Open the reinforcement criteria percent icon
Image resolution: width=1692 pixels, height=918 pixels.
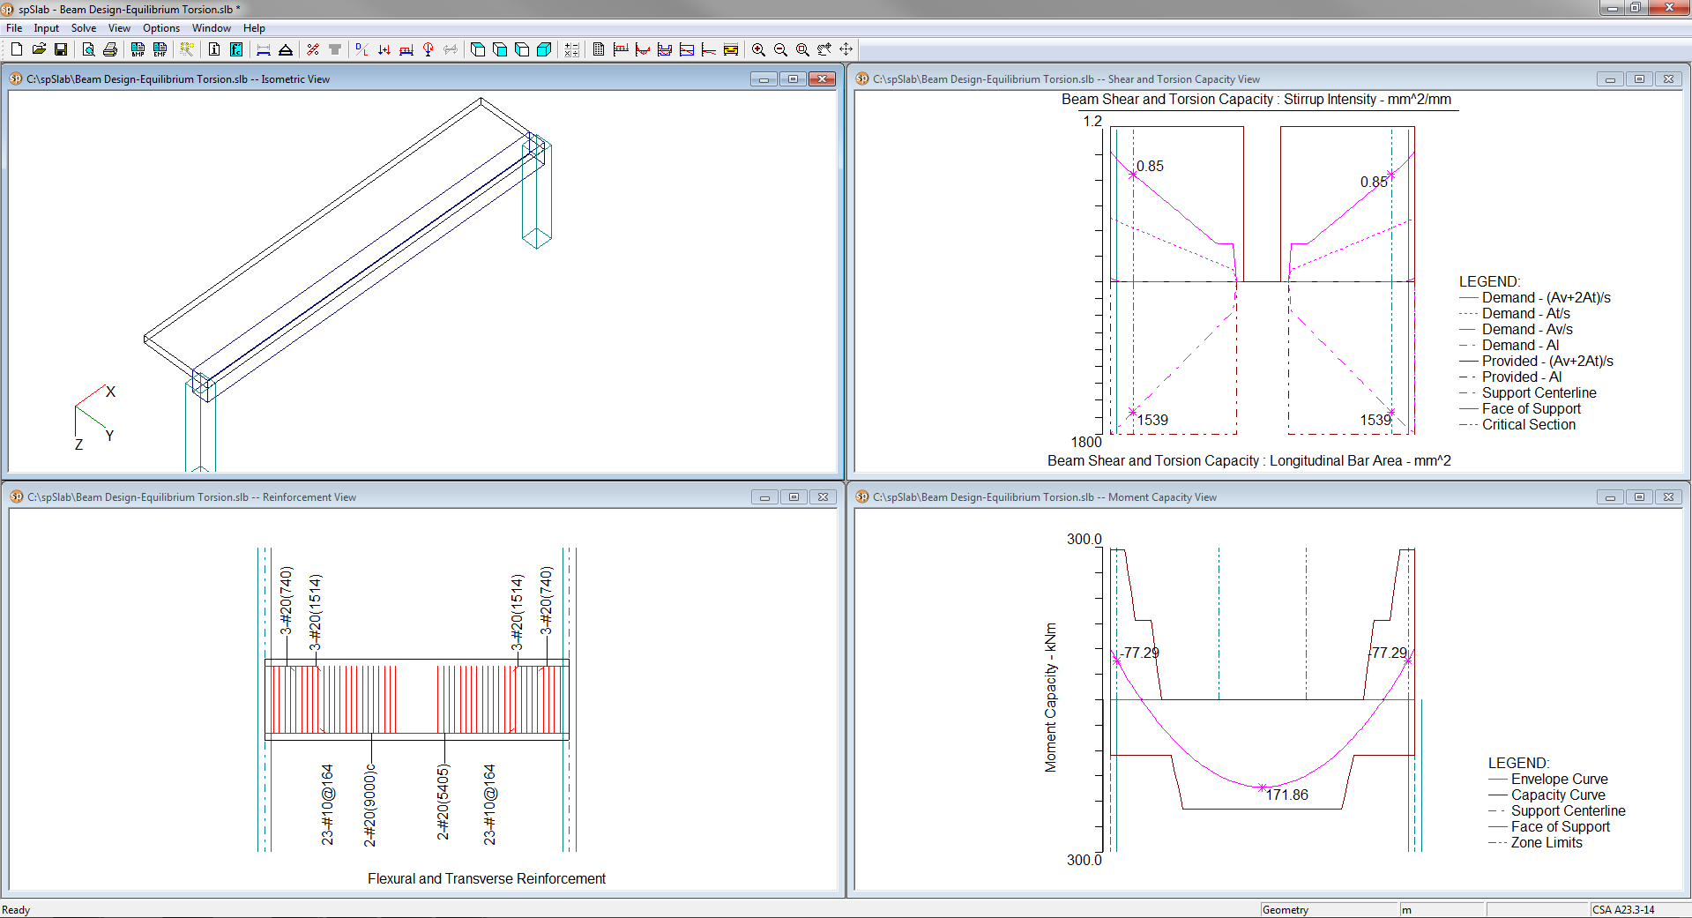(x=313, y=49)
